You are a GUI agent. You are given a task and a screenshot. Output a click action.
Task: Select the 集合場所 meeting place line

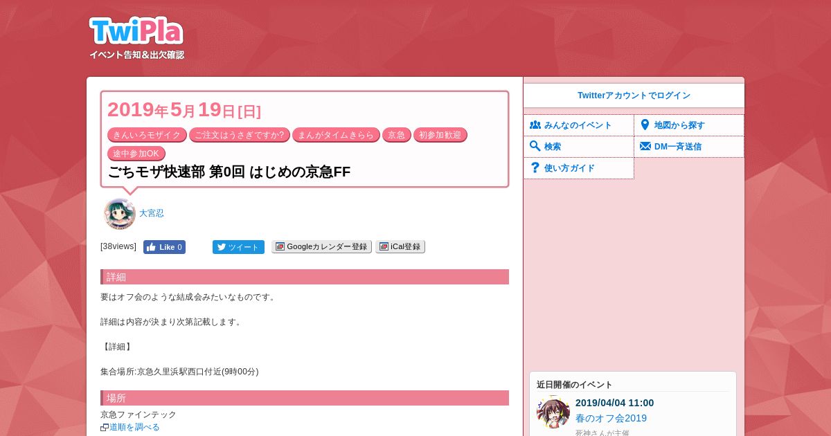click(x=179, y=372)
